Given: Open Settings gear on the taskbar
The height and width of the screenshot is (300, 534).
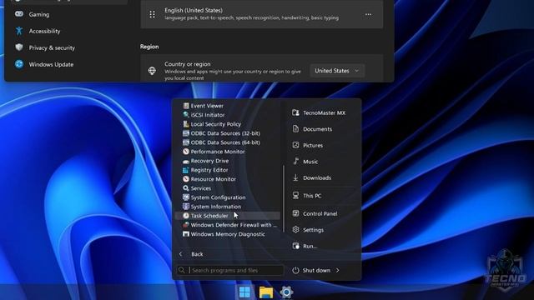Looking at the screenshot, I should pos(286,292).
